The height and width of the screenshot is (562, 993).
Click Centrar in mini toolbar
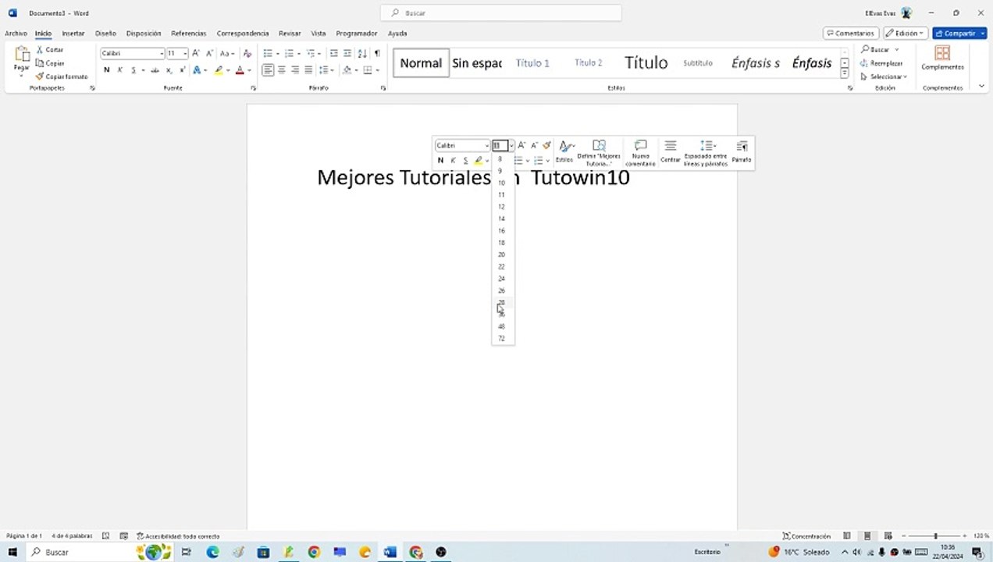pyautogui.click(x=671, y=151)
